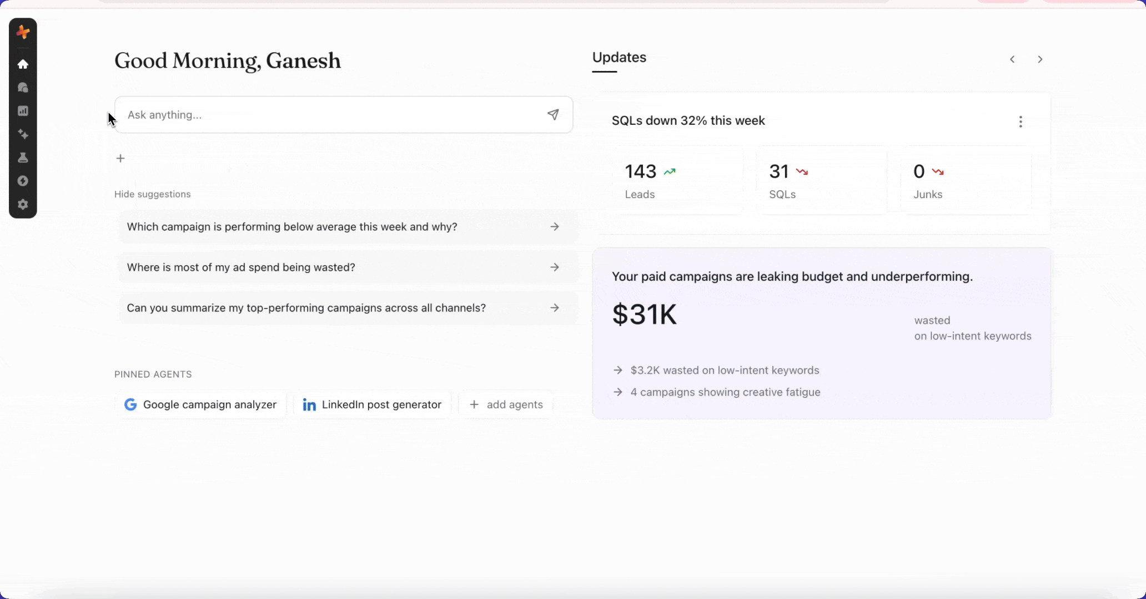Screen dimensions: 1146x599
Task: Open the lightning bolt boost icon
Action: 23,181
